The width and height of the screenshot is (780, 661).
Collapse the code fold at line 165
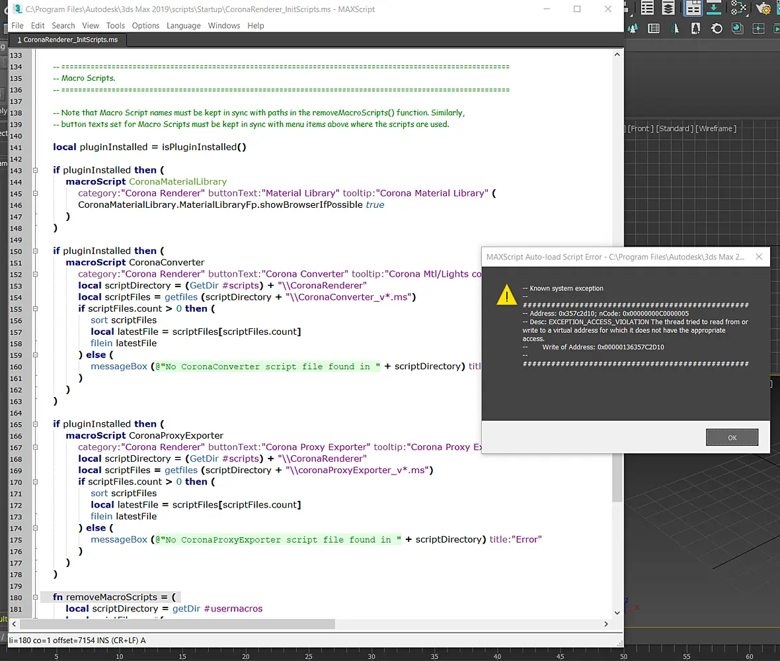pyautogui.click(x=35, y=424)
